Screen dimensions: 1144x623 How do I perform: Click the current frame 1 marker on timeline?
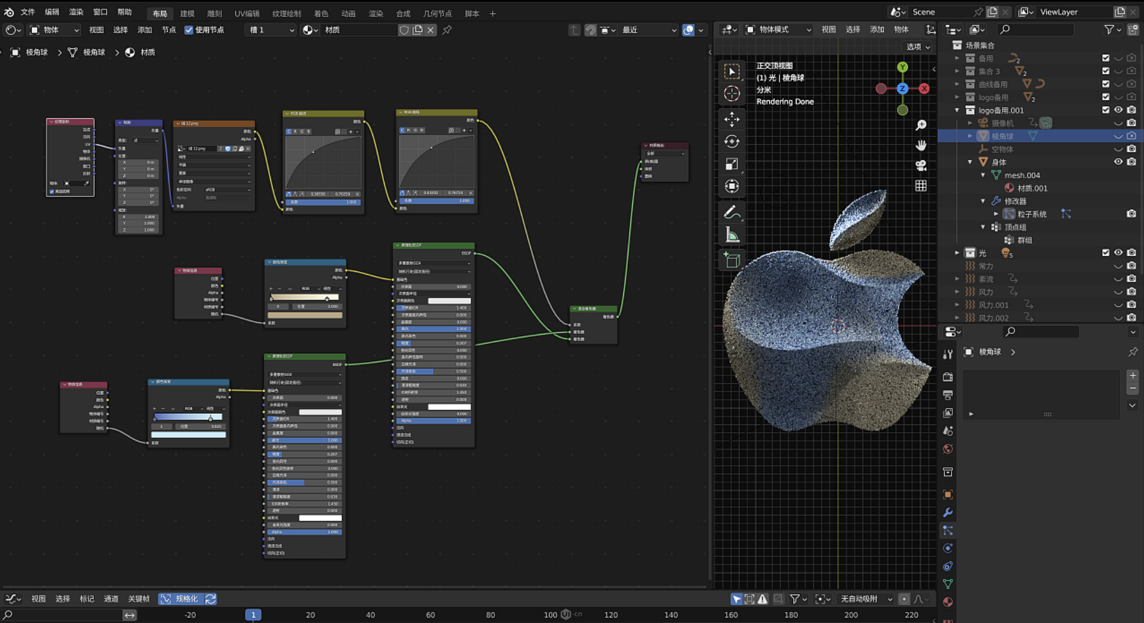(253, 615)
